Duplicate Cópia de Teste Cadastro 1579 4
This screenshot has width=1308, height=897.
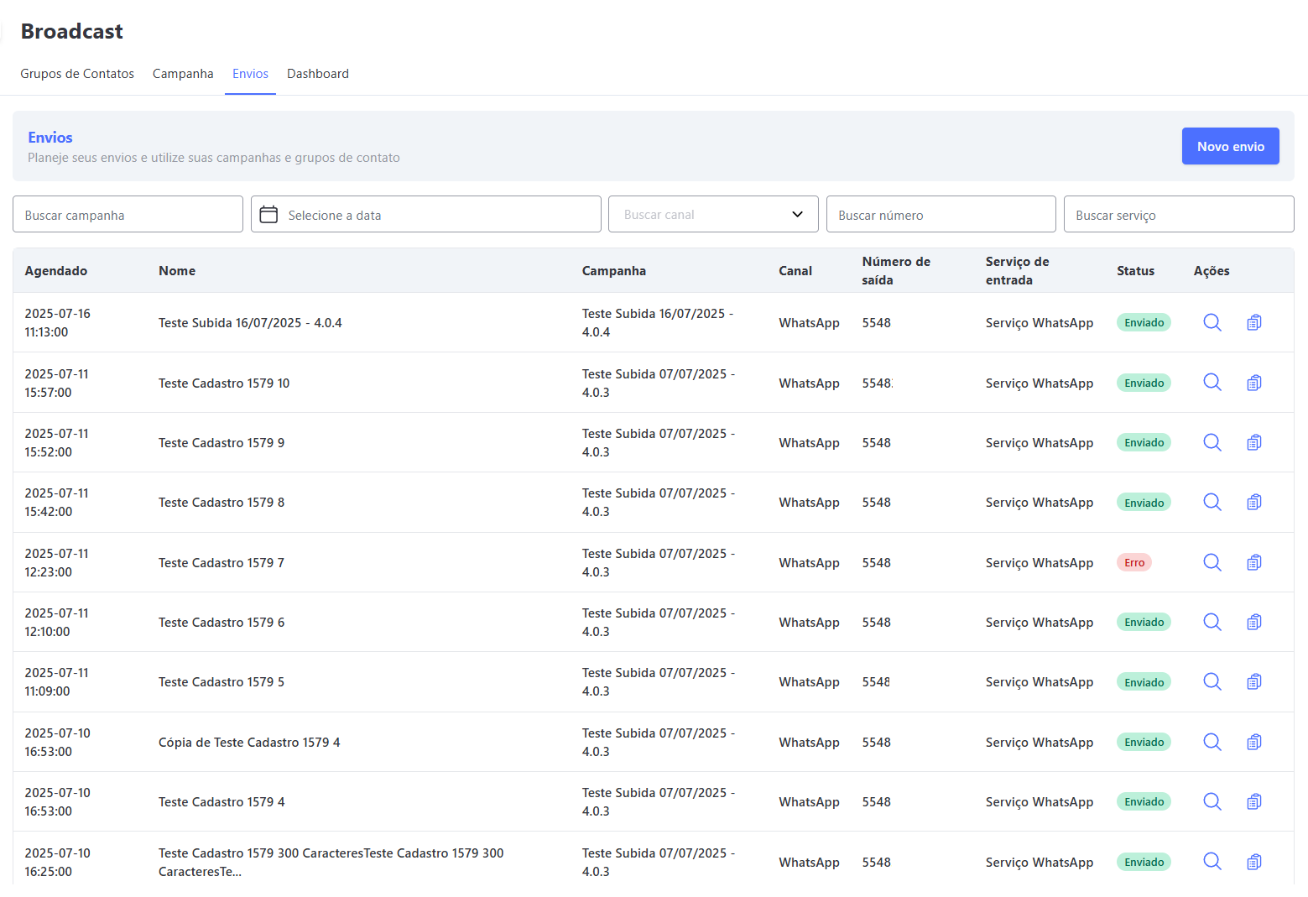point(1254,742)
